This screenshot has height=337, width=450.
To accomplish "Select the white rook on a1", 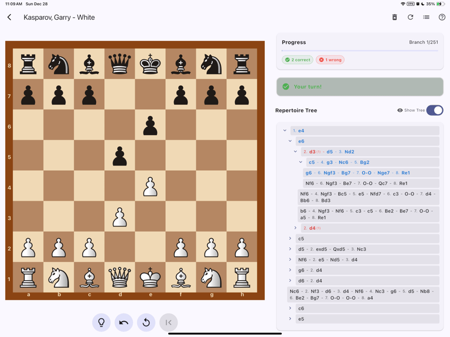I will pos(28,277).
